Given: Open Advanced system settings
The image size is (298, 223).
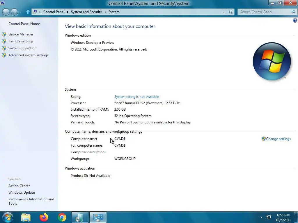Looking at the screenshot, I should [x=28, y=55].
